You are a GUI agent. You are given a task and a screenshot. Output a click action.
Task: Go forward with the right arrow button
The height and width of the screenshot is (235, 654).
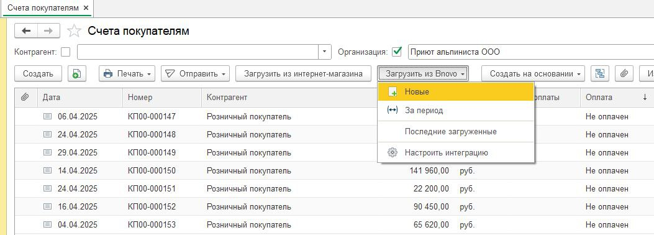(x=48, y=30)
